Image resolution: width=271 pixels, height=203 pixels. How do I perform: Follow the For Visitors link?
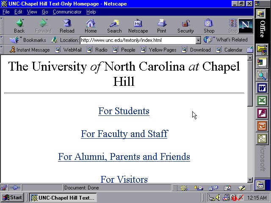124,179
